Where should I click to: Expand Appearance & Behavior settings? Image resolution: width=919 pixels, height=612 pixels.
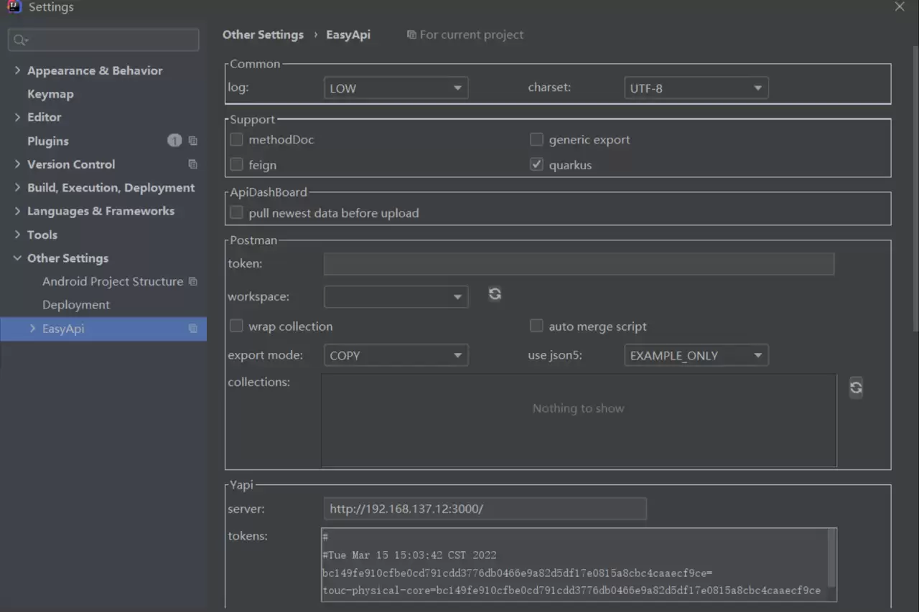pyautogui.click(x=17, y=70)
